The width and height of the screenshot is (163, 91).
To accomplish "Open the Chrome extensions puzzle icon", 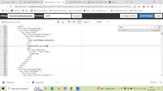I will pyautogui.click(x=144, y=7).
